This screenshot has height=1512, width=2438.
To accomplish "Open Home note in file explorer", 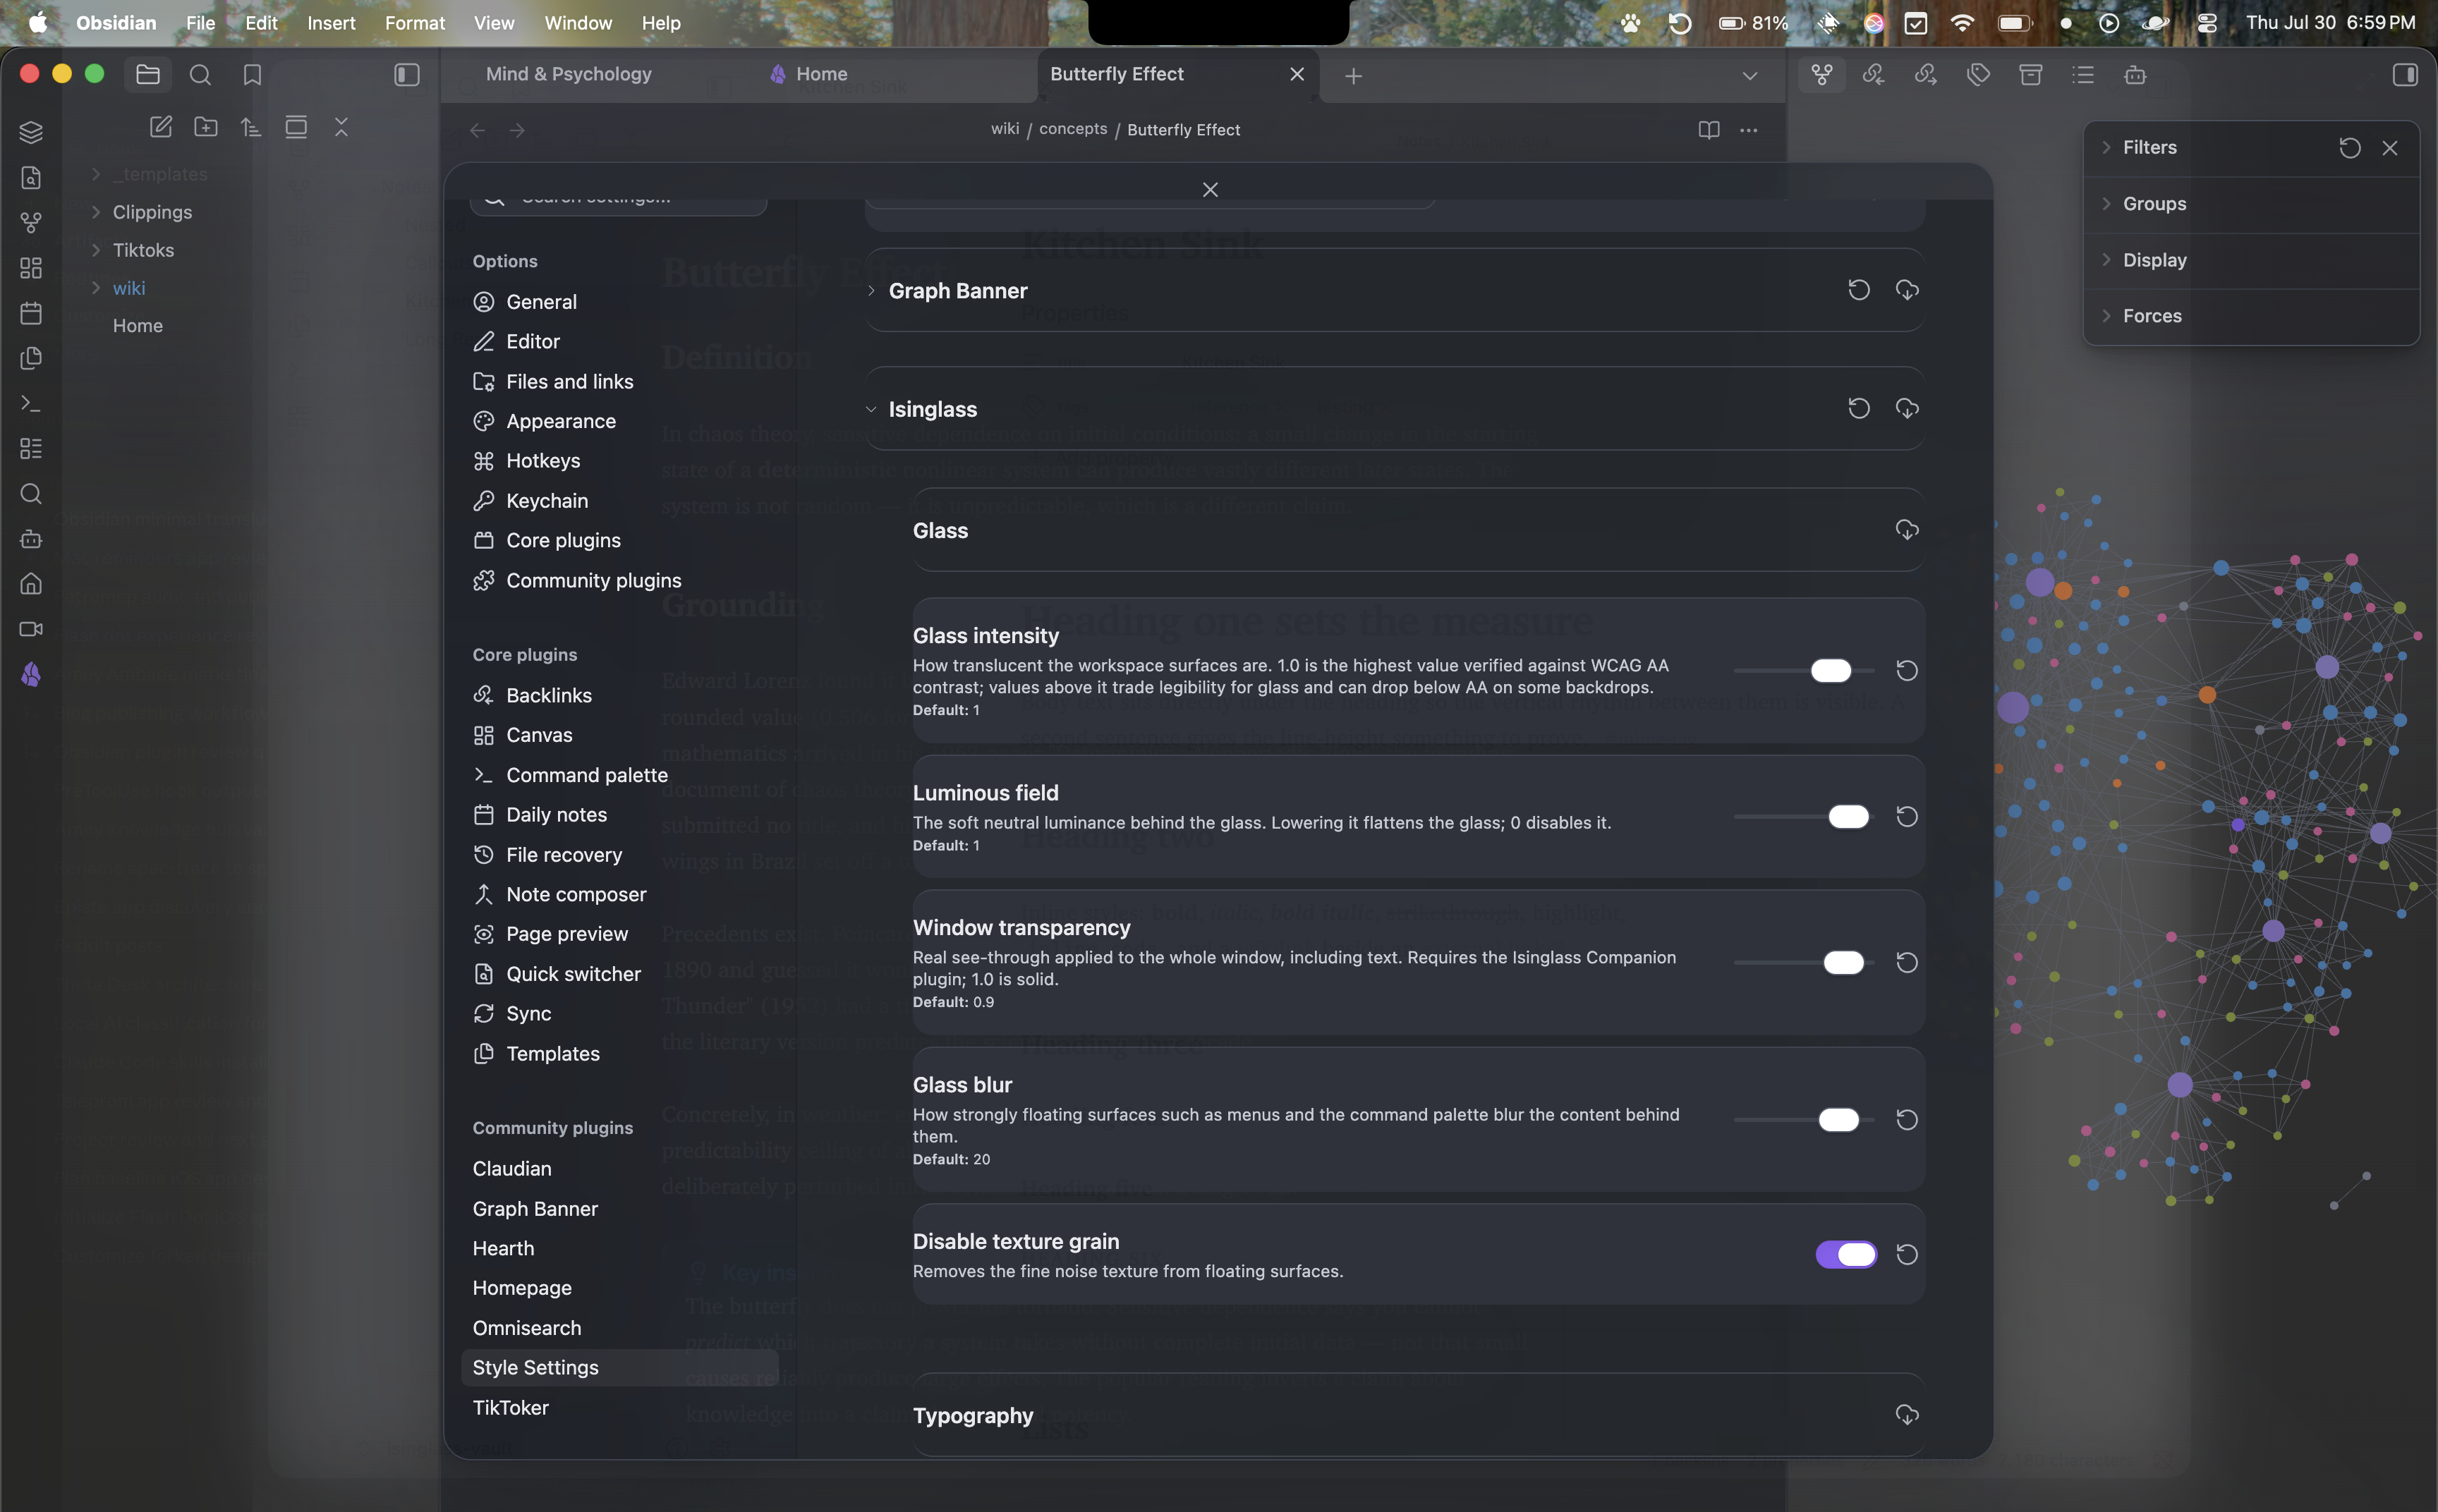I will click(x=138, y=326).
